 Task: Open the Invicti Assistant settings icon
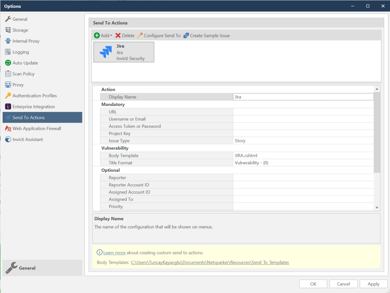(7, 139)
